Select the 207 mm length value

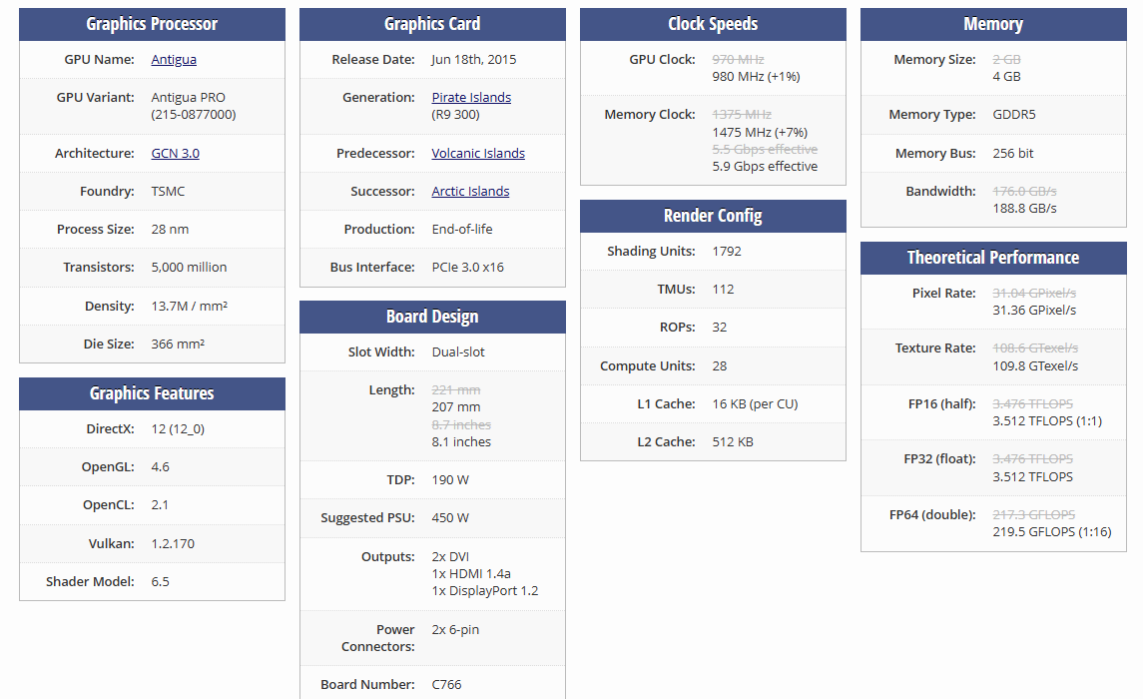(456, 406)
